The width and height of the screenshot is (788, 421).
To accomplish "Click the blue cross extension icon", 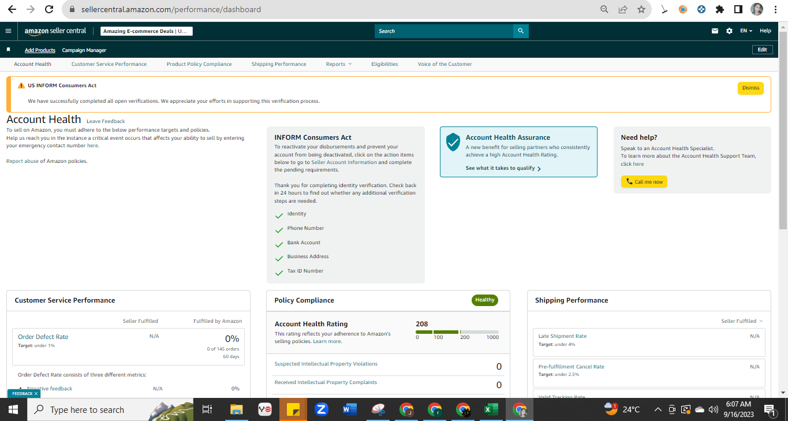I will pyautogui.click(x=701, y=9).
